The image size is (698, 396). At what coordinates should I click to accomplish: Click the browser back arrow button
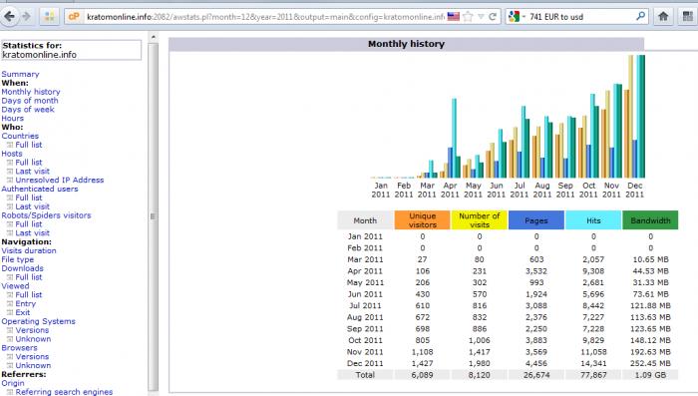tap(9, 17)
